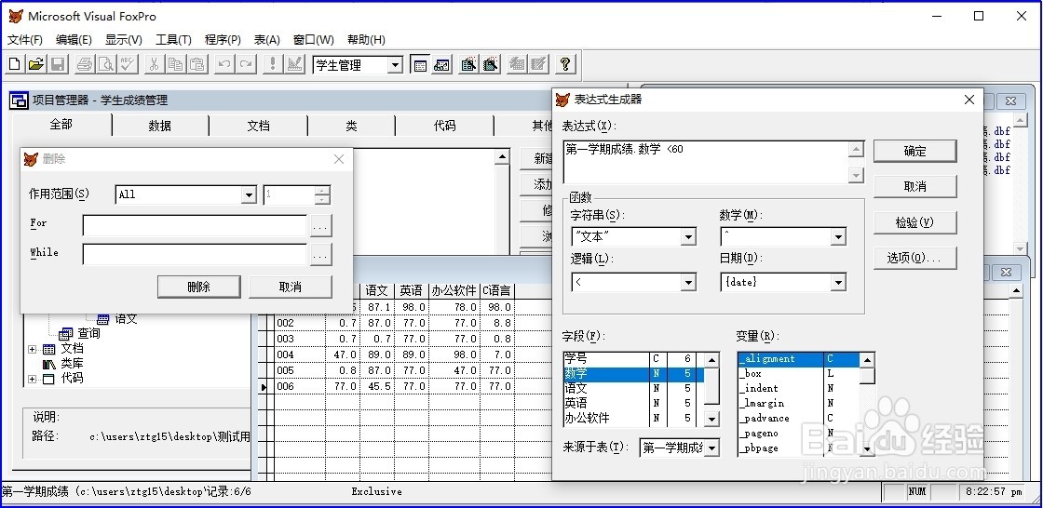1043x508 pixels.
Task: Click the Save toolbar icon
Action: point(58,64)
